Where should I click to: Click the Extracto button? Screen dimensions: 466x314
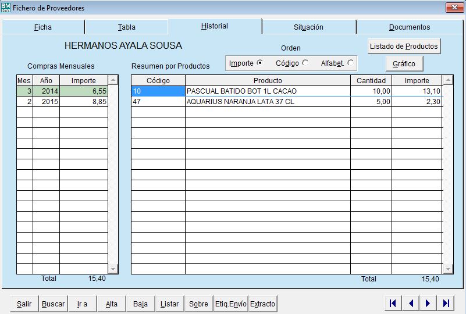click(x=262, y=304)
